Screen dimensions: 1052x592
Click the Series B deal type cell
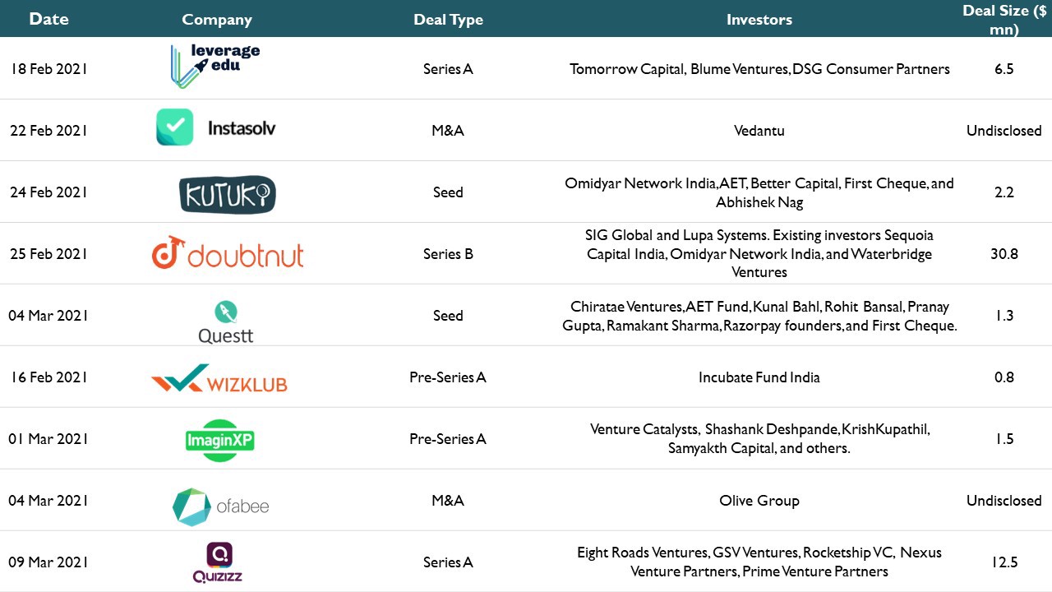pyautogui.click(x=448, y=254)
